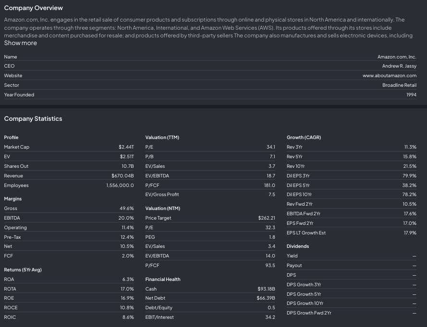Select the Rev 5Yr value 15.8%
The width and height of the screenshot is (427, 327).
pos(410,157)
